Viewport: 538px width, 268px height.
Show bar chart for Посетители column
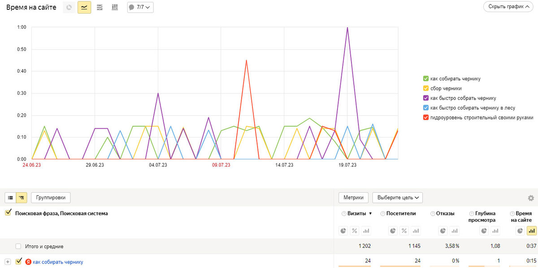point(416,231)
